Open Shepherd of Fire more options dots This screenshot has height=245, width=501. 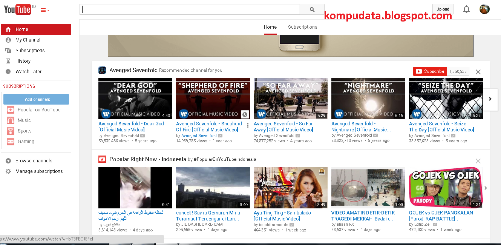pyautogui.click(x=248, y=125)
